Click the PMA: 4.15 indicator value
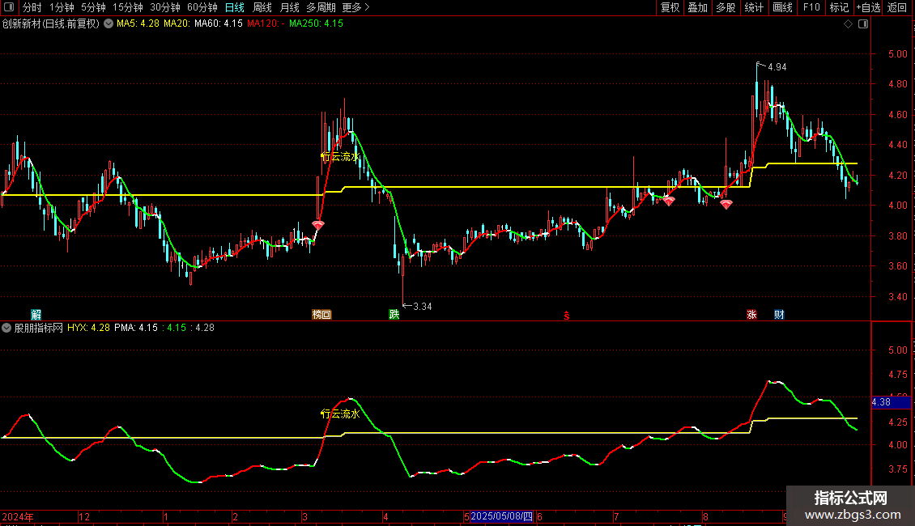Screen dimensions: 915x526 point(136,328)
